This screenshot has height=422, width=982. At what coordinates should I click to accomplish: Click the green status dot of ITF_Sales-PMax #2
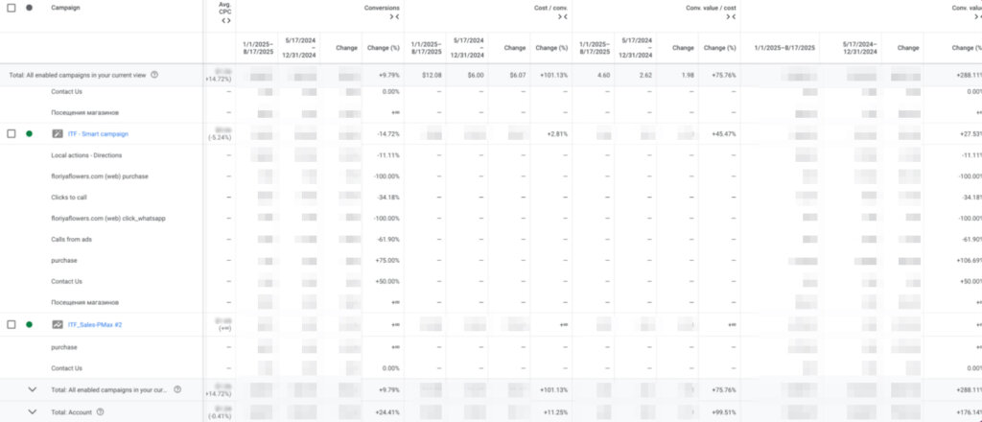click(x=29, y=324)
